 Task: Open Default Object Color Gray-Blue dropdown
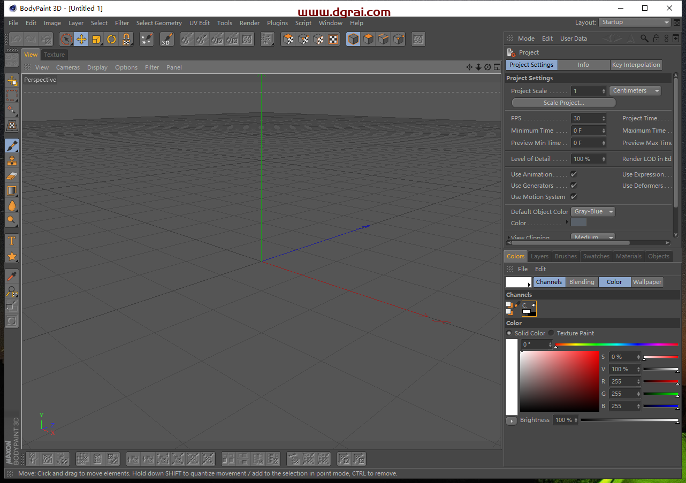593,212
